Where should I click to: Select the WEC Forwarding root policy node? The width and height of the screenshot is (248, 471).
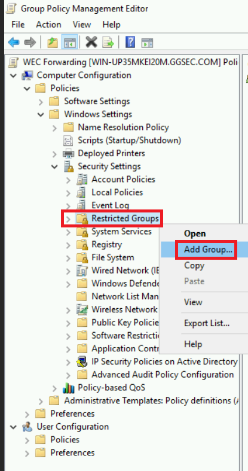[130, 62]
